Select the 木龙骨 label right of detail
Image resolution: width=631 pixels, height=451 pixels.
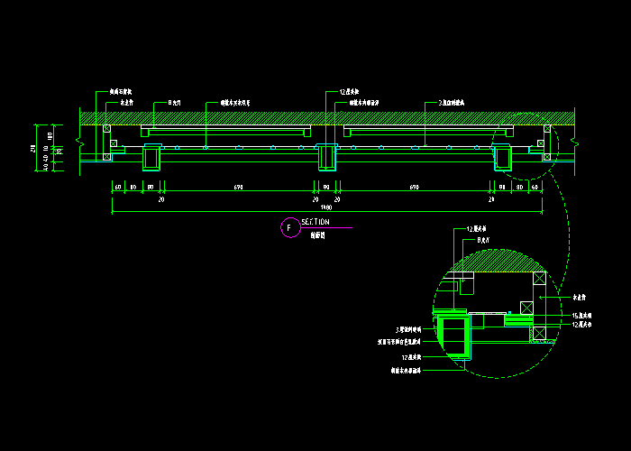tap(580, 296)
